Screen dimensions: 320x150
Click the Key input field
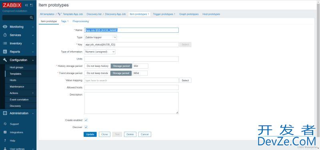tap(132, 44)
